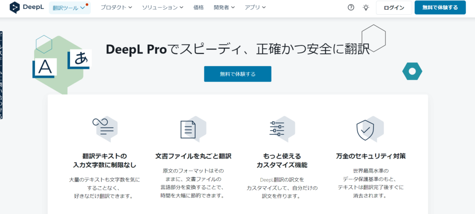475x214 pixels.
Task: Click hero 無料で体験する button below headline
Action: (237, 74)
